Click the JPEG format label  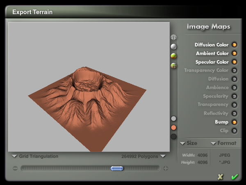[x=225, y=155]
